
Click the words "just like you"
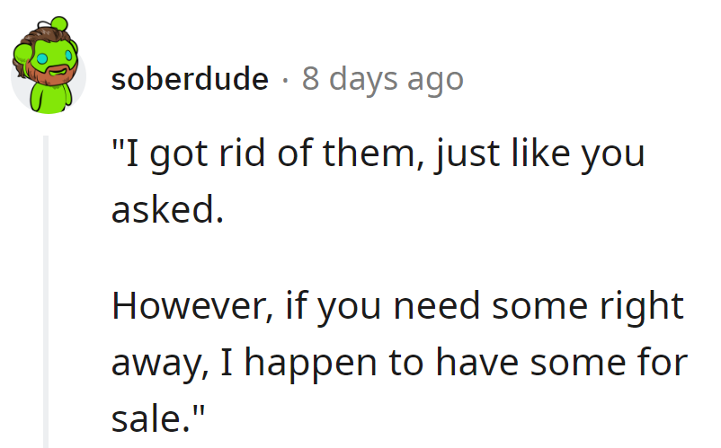[540, 154]
